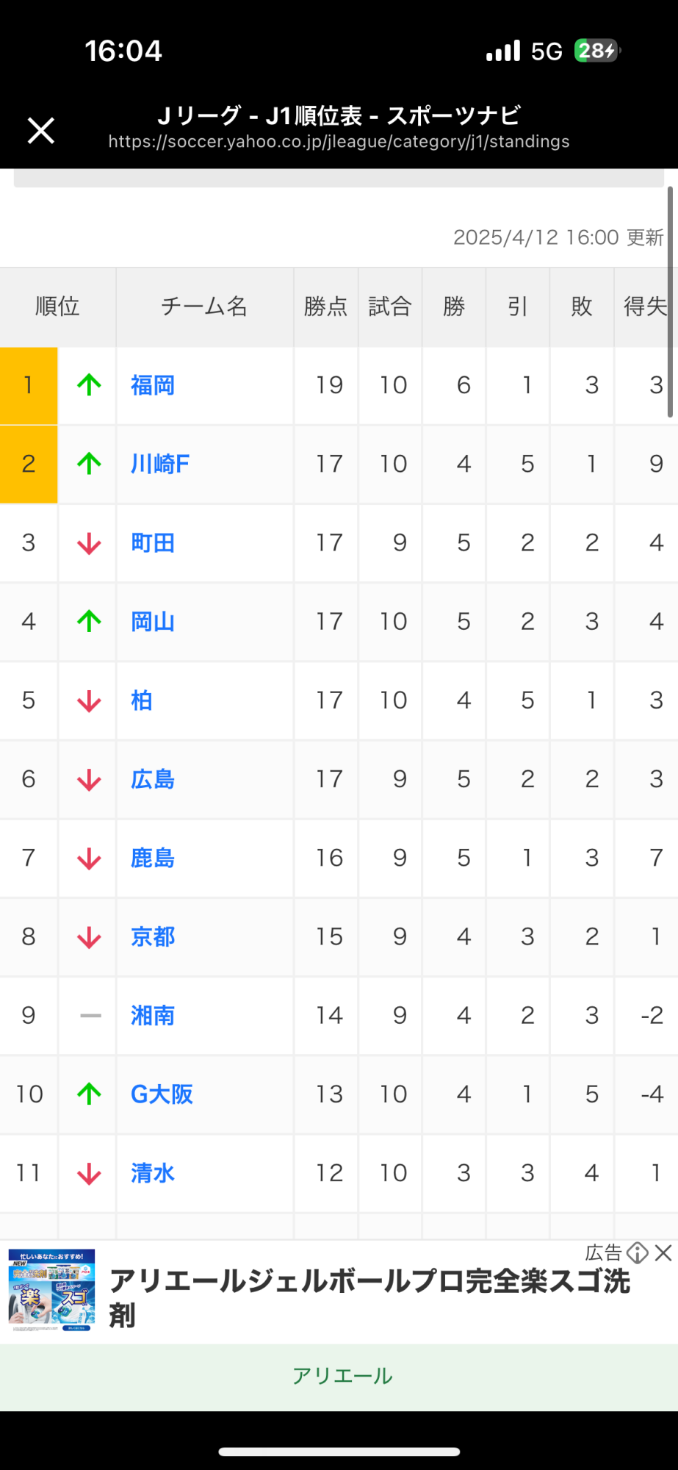This screenshot has height=1470, width=678.
Task: Tap the green up arrow beside 福岡
Action: pyautogui.click(x=89, y=385)
